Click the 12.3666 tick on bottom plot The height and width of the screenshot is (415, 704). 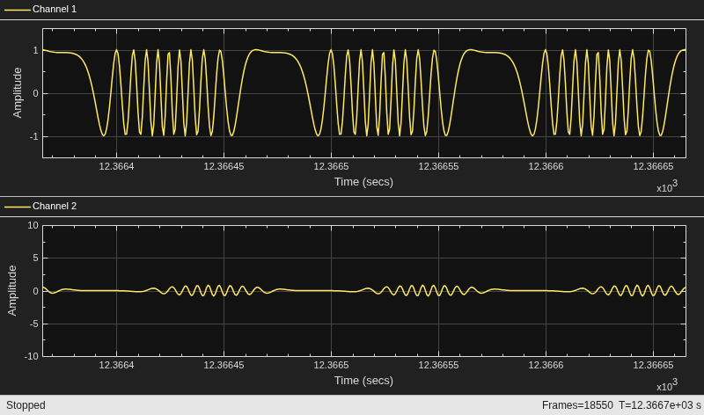546,365
